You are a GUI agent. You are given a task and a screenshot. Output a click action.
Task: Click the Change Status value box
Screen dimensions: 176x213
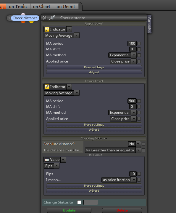point(91,202)
